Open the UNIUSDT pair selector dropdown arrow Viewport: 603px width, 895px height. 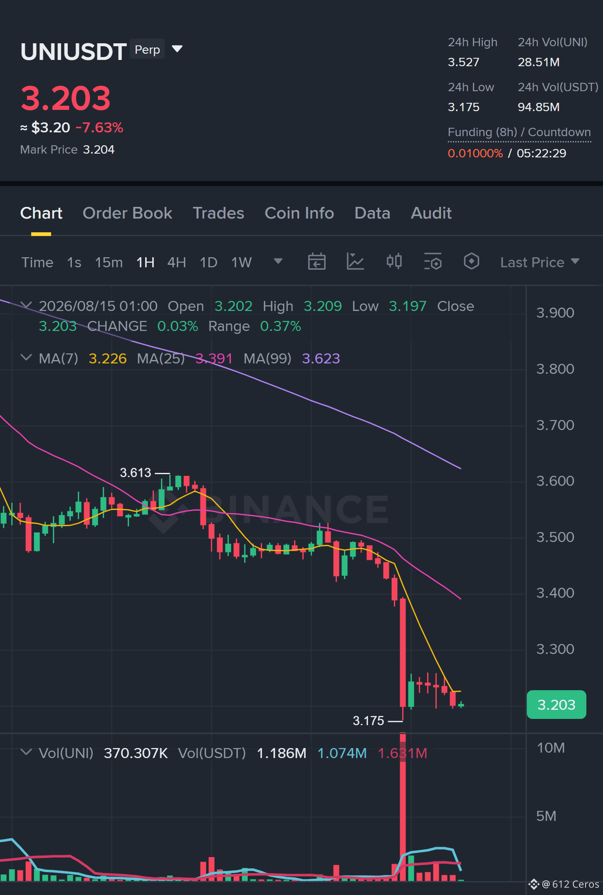click(177, 49)
